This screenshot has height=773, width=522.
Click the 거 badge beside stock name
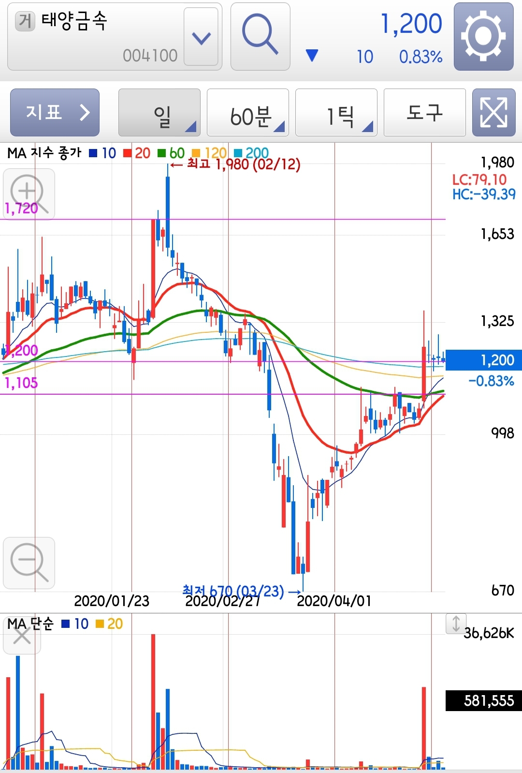tap(25, 21)
